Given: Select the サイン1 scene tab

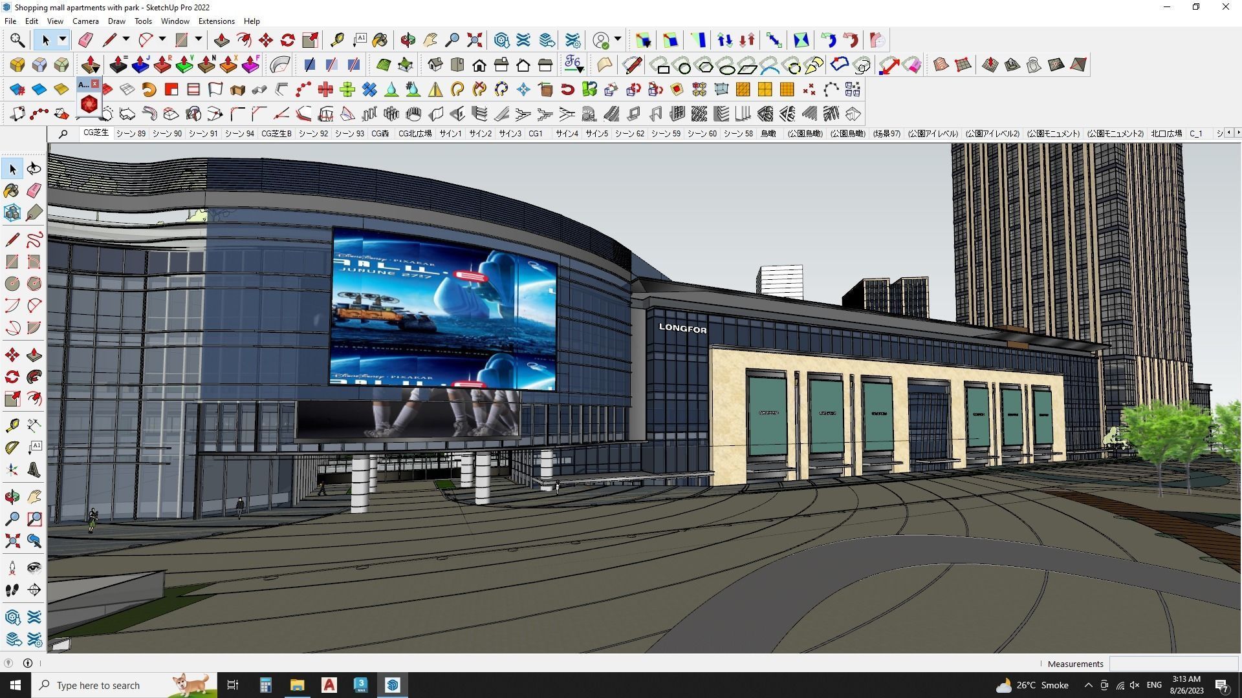Looking at the screenshot, I should click(x=450, y=134).
